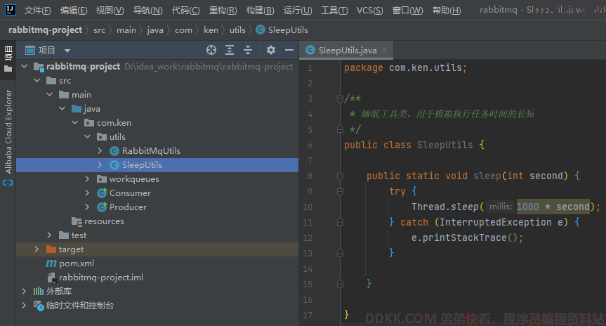
Task: Expand the workqueues package chevron
Action: pyautogui.click(x=88, y=178)
